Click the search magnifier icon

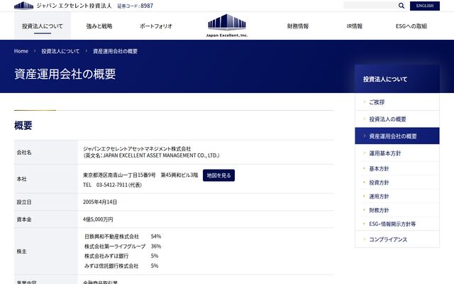click(402, 6)
